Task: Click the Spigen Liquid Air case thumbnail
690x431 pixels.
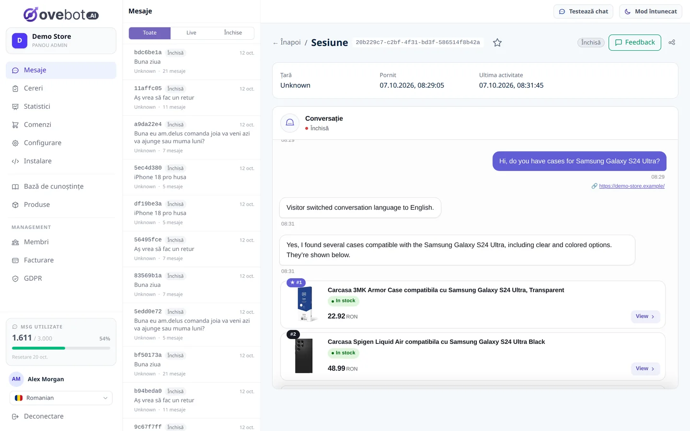Action: click(304, 356)
